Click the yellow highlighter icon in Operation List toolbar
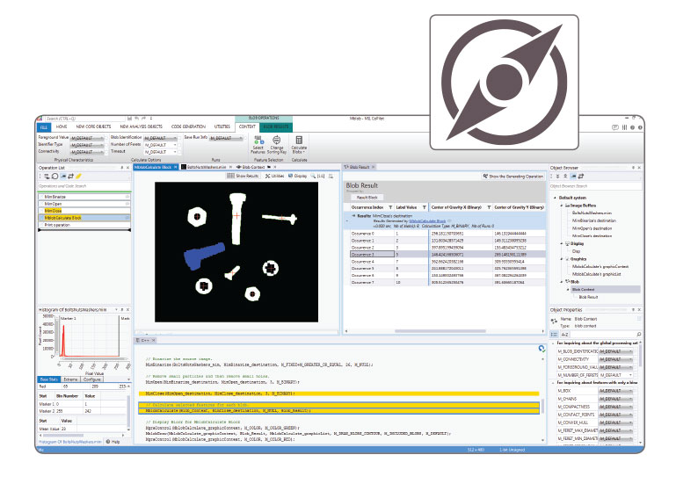This screenshot has height=491, width=676. tap(79, 177)
